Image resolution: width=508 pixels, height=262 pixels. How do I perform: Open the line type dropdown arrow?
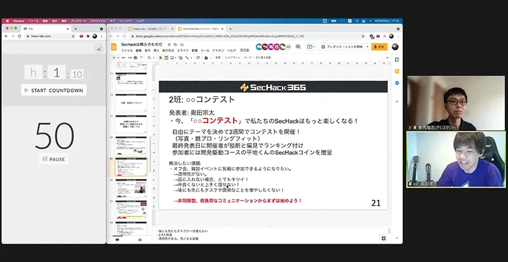[x=191, y=58]
